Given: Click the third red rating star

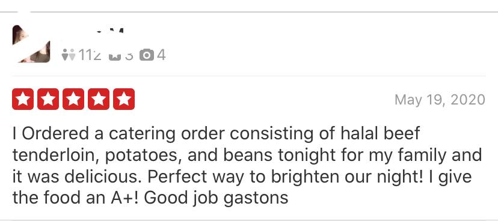Looking at the screenshot, I should pos(73,99).
